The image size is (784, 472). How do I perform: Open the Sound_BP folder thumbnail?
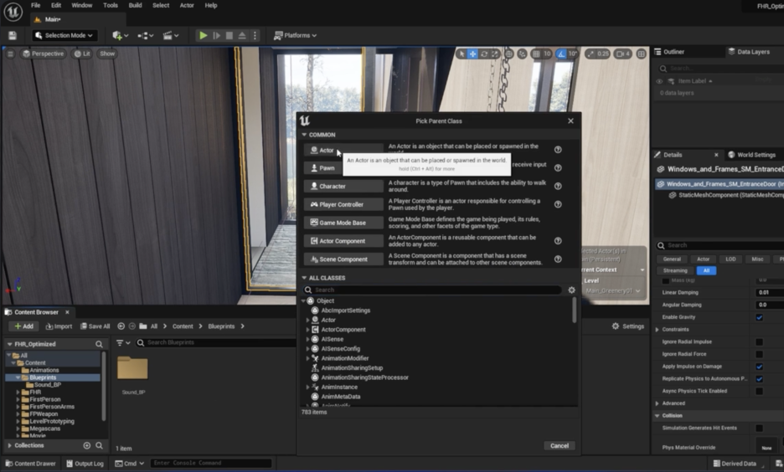coord(133,368)
